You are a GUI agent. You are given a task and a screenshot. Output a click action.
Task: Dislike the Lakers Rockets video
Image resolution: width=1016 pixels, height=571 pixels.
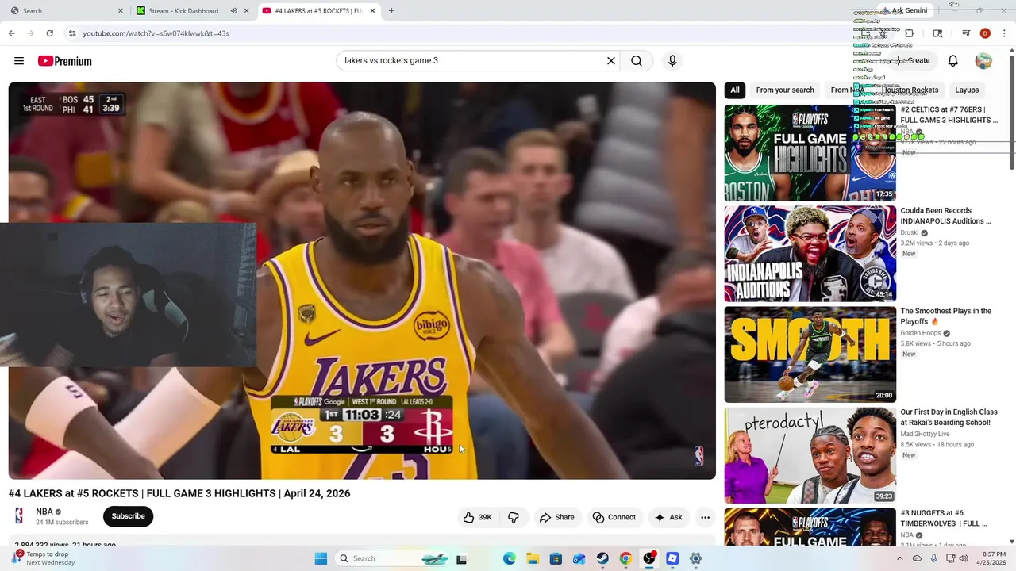514,517
